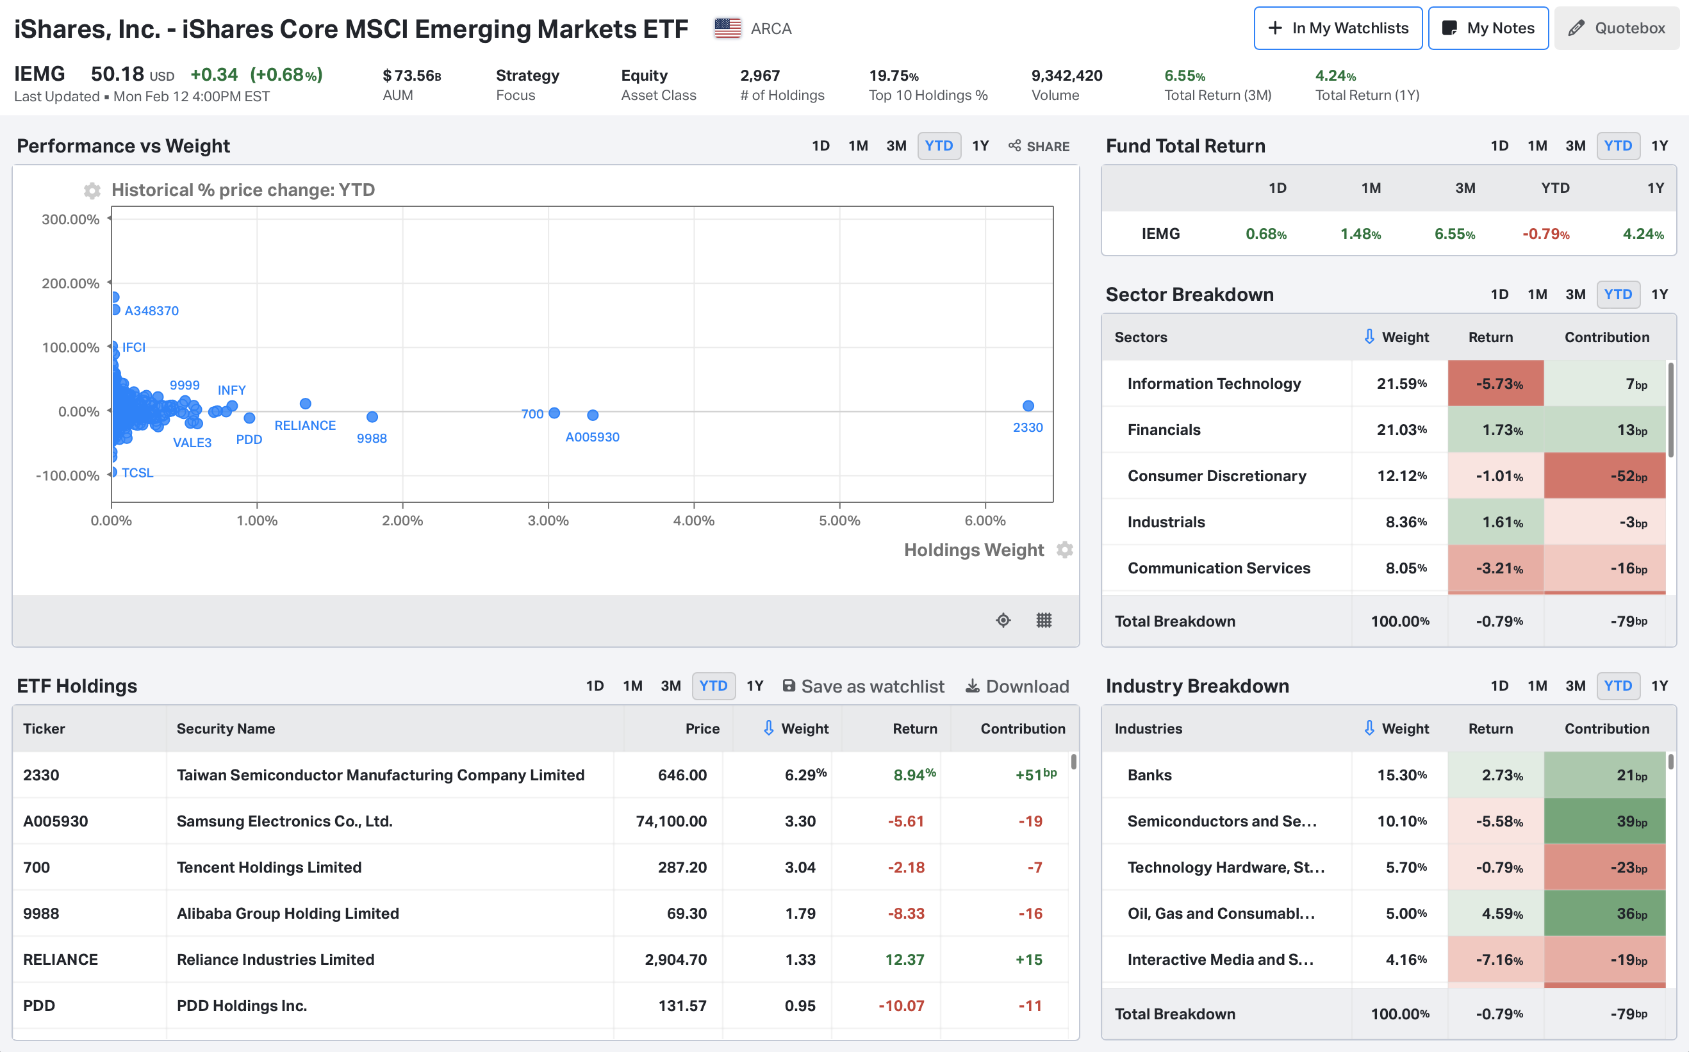
Task: Select 1Y in ETF Holdings
Action: (x=755, y=686)
